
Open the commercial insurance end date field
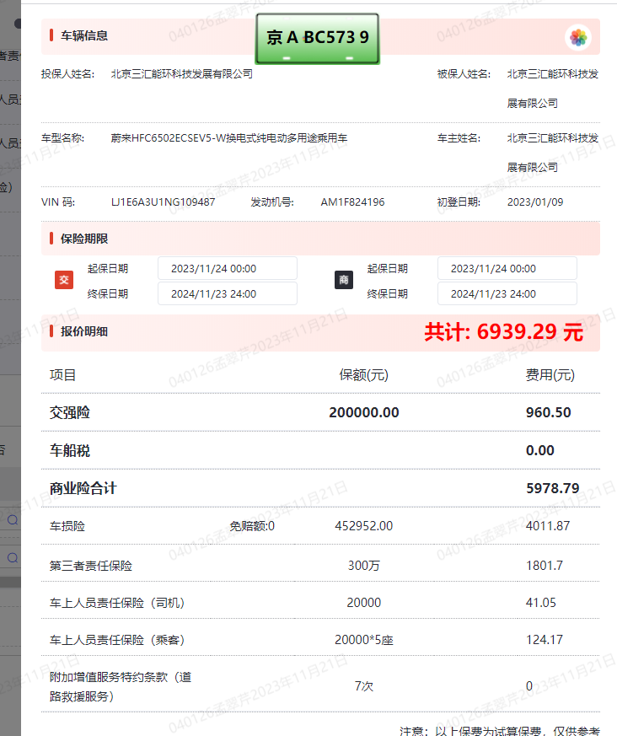(x=507, y=294)
